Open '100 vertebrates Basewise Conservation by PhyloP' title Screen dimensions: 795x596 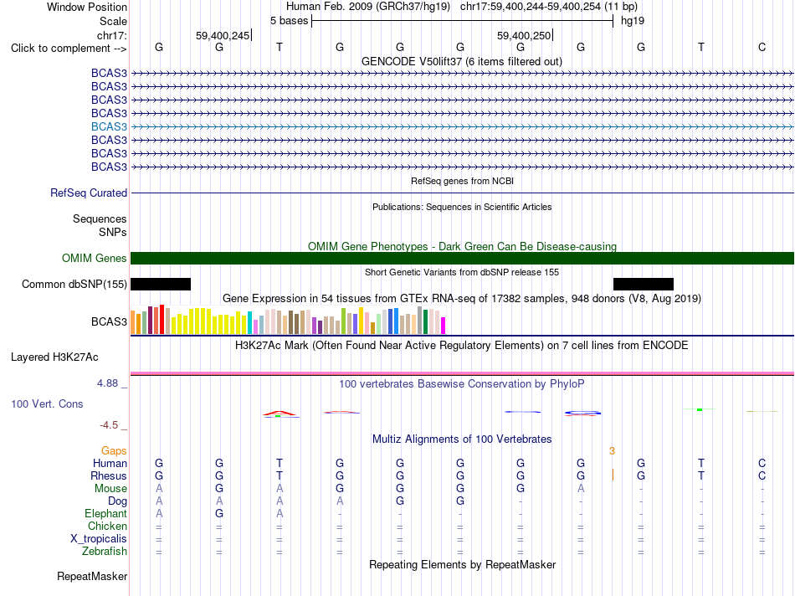461,384
